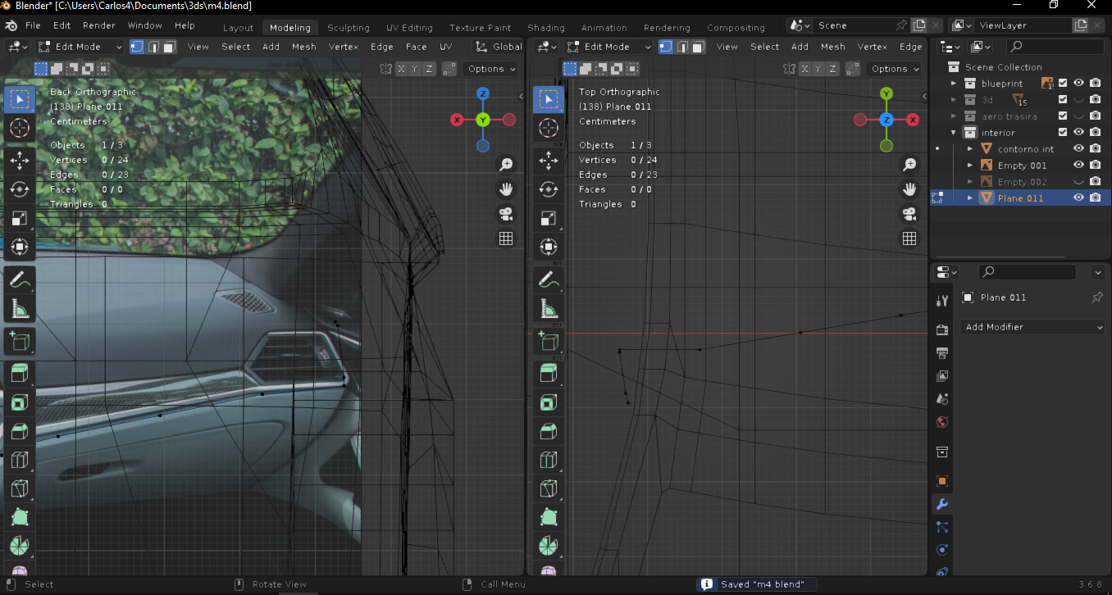Select the Move tool in left toolbar
The image size is (1112, 595).
pos(20,160)
